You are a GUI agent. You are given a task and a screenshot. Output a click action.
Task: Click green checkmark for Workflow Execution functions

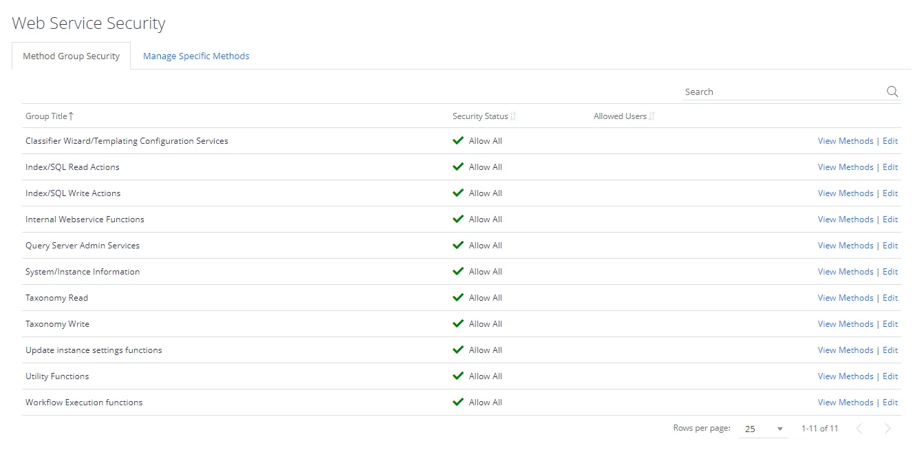coord(458,402)
